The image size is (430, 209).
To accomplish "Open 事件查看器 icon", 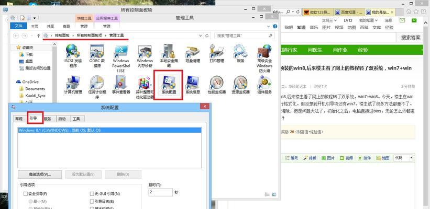I will 121,82.
